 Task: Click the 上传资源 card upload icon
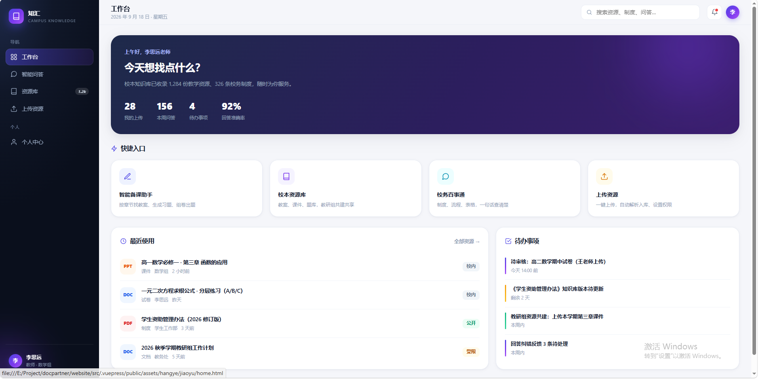[604, 176]
